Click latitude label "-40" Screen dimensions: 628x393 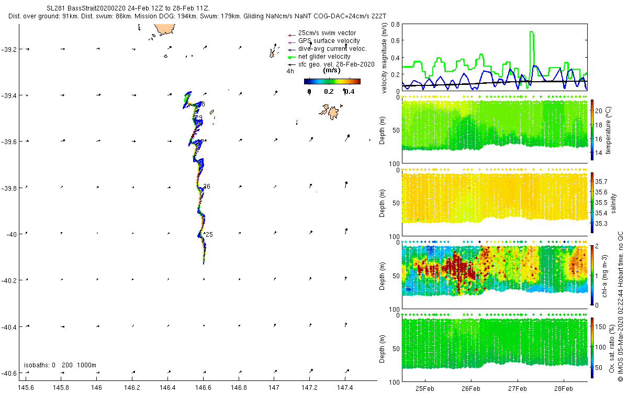[x=12, y=234]
